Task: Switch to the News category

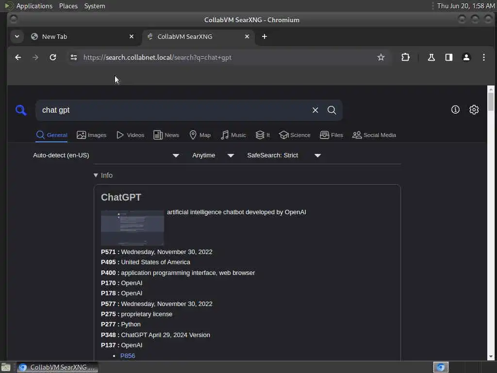Action: pos(166,135)
